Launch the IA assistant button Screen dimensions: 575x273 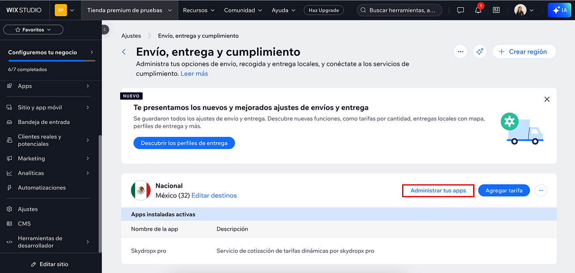point(560,10)
